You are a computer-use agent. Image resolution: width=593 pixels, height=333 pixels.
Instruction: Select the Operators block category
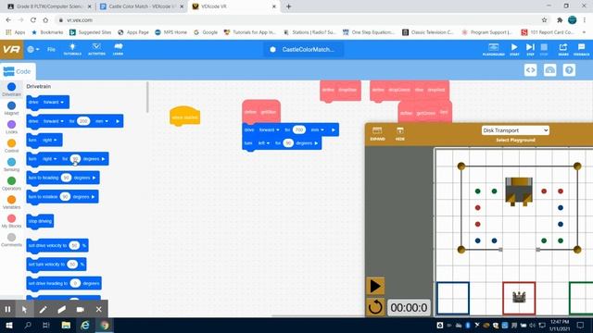click(11, 183)
